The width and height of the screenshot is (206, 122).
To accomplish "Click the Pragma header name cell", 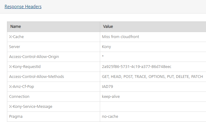I will click(x=53, y=117).
